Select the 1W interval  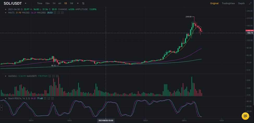(x=71, y=3)
